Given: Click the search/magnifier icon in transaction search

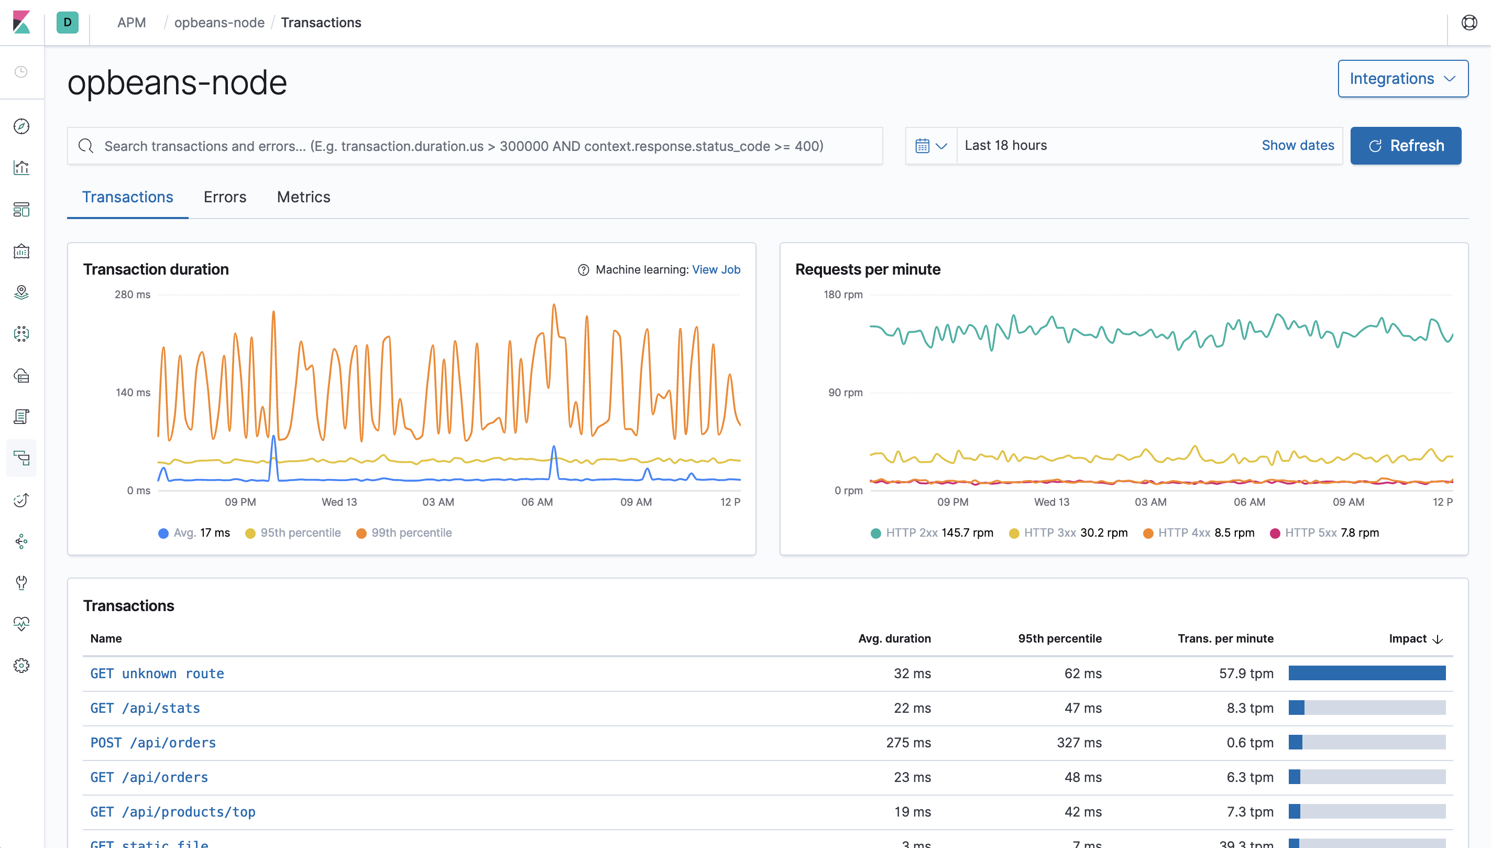Looking at the screenshot, I should pos(86,145).
